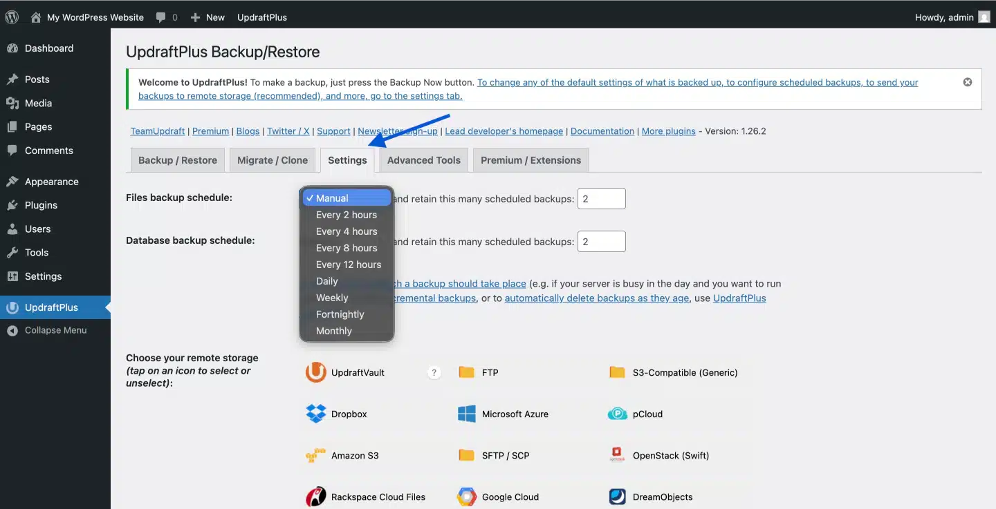This screenshot has width=996, height=509.
Task: Dismiss the Welcome to UpdraftPlus notice
Action: click(968, 82)
